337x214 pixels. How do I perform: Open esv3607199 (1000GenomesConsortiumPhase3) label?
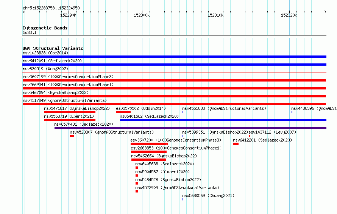tap(68, 77)
